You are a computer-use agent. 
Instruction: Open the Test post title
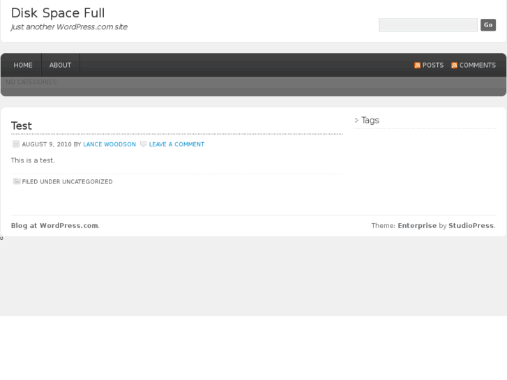pos(21,126)
